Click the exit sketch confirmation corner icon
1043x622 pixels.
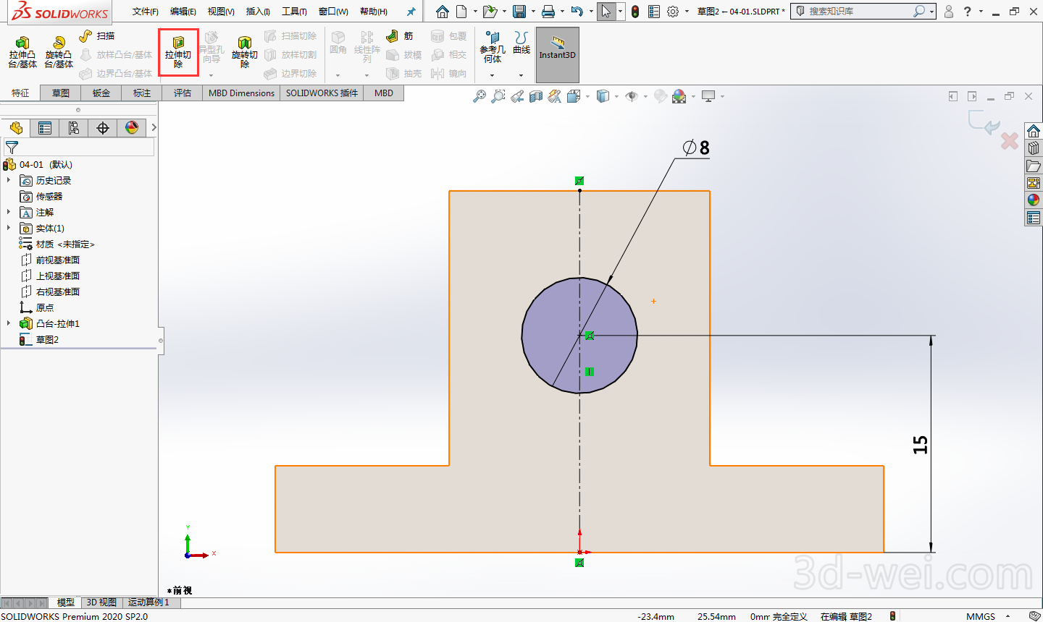tap(984, 124)
